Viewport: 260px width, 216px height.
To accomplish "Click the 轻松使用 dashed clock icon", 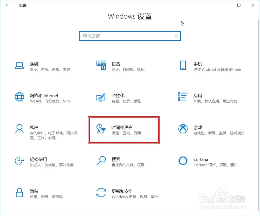I will pyautogui.click(x=19, y=161).
